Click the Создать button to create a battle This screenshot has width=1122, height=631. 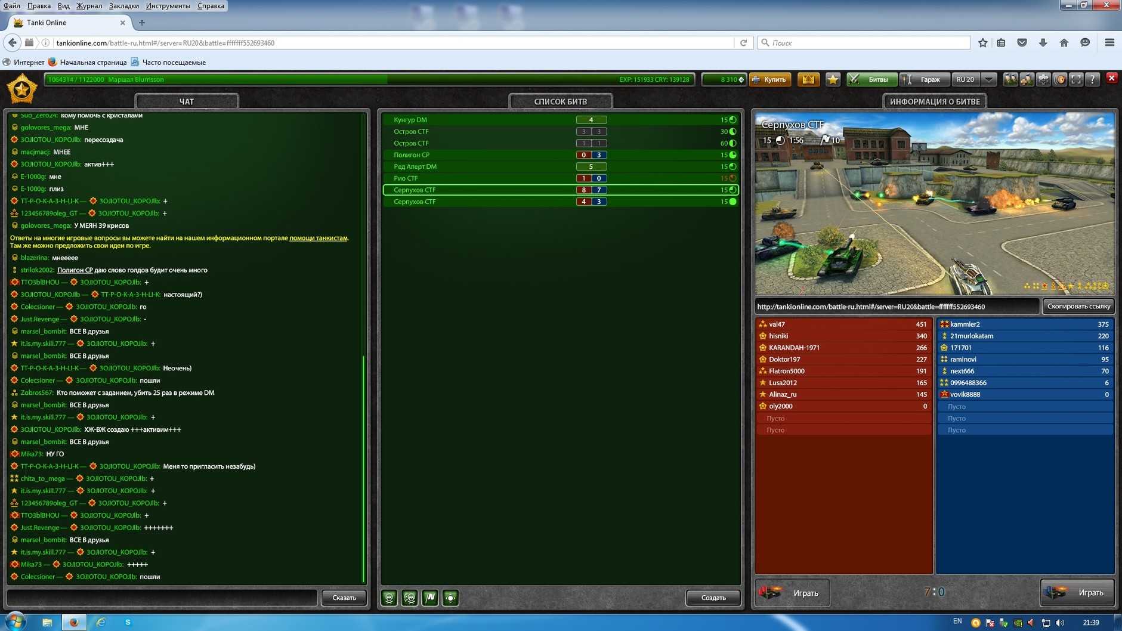(713, 598)
